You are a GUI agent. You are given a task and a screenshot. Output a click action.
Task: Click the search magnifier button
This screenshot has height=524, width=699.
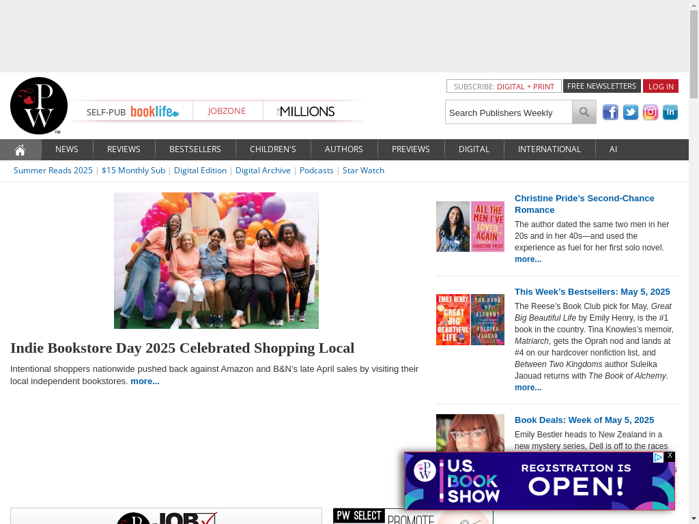pos(584,113)
